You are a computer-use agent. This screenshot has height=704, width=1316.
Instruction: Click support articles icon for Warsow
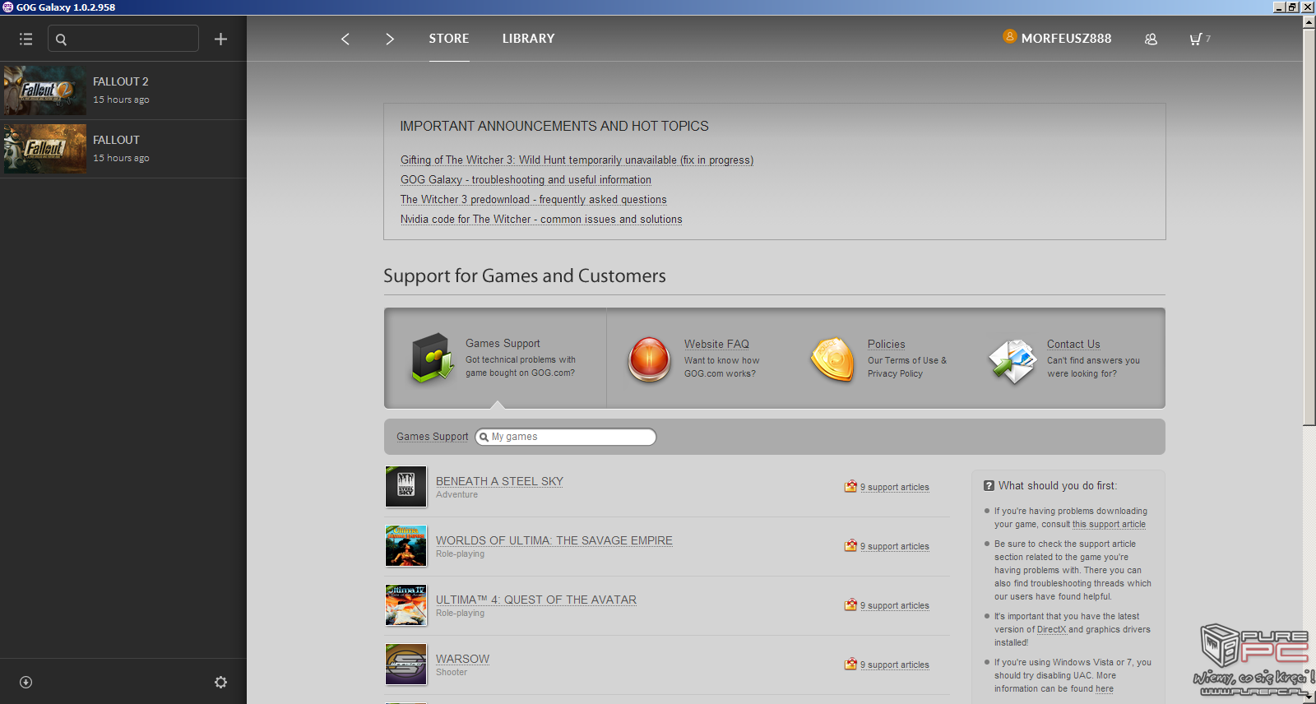point(850,664)
